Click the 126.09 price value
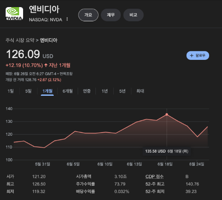 (23, 54)
